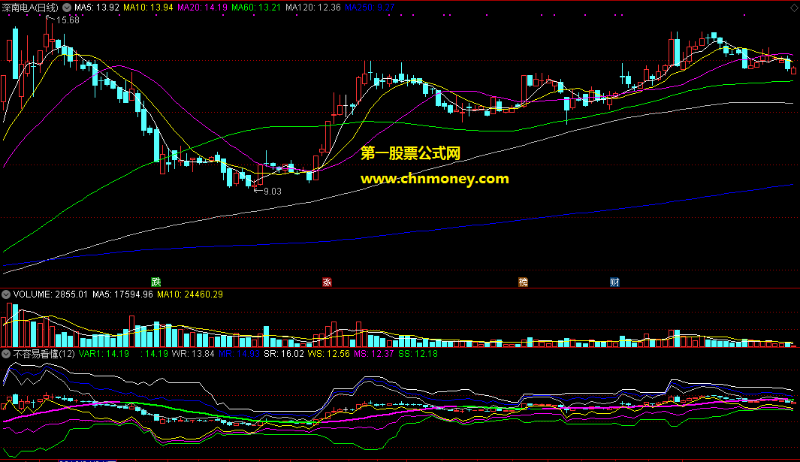800x462 pixels.
Task: Select the volume MA5: 17594.96 label
Action: [x=122, y=294]
